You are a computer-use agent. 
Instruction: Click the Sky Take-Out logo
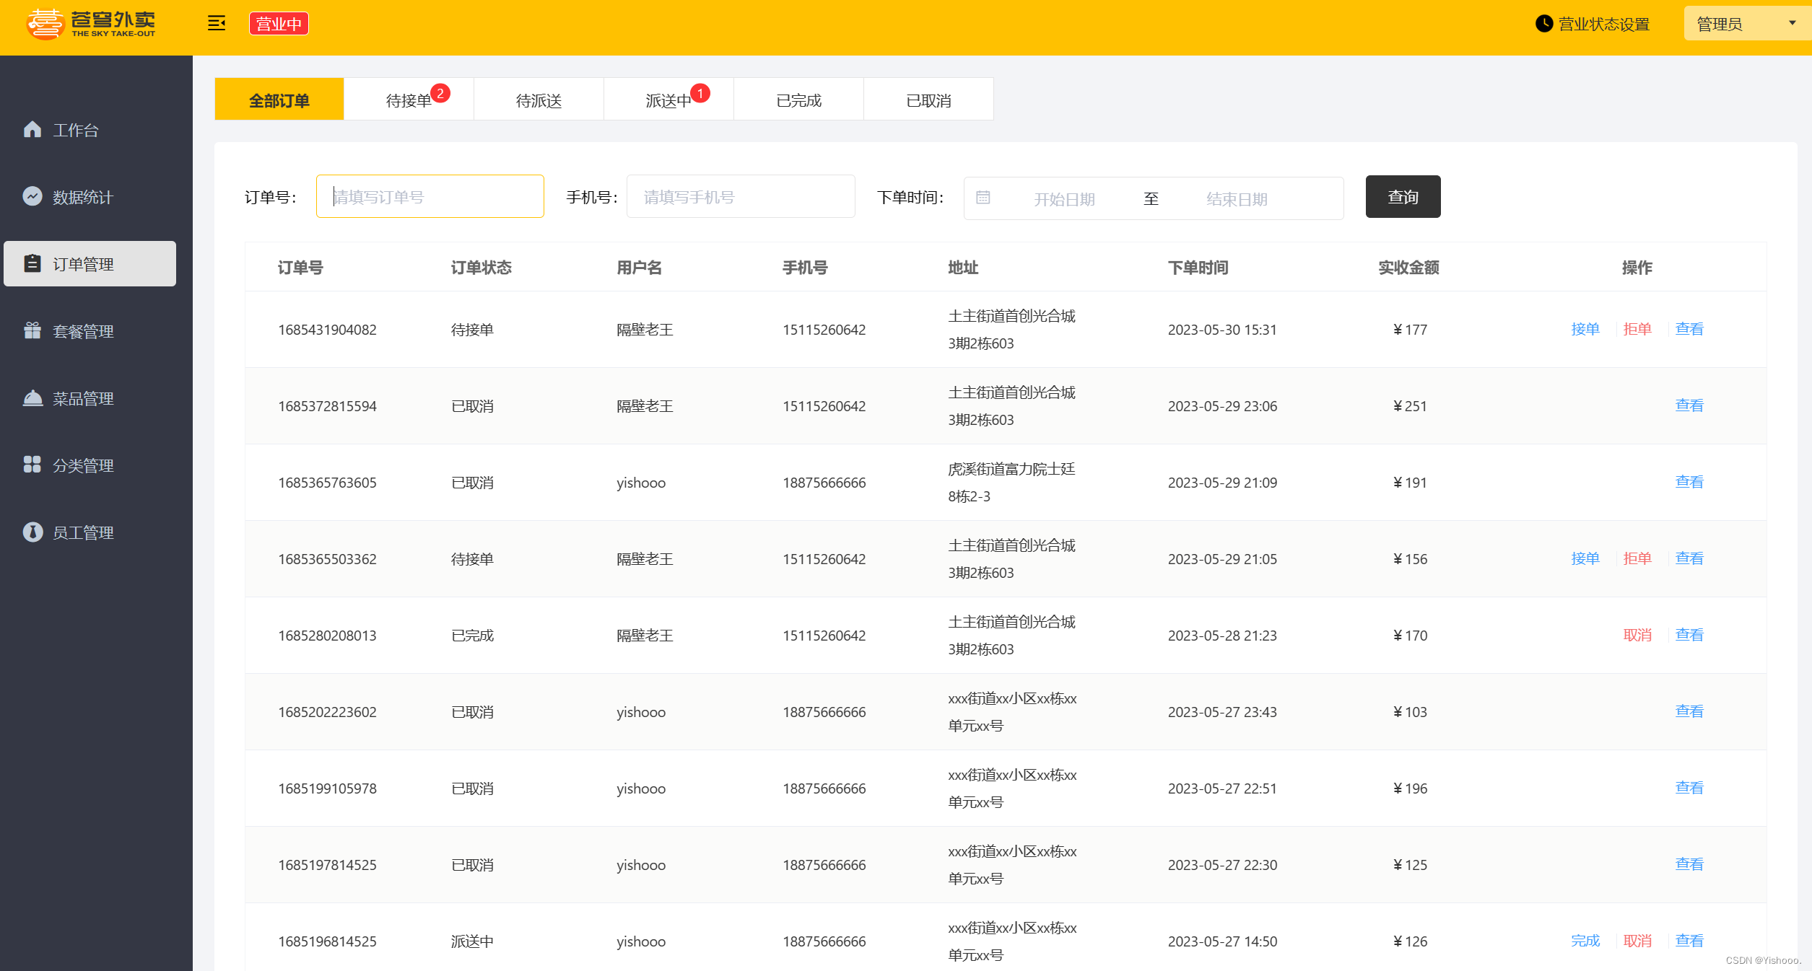91,24
